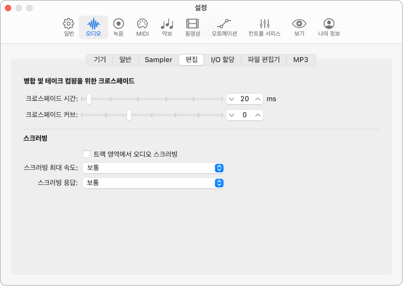Switch to the Sampler tab
This screenshot has width=403, height=286.
click(x=158, y=60)
